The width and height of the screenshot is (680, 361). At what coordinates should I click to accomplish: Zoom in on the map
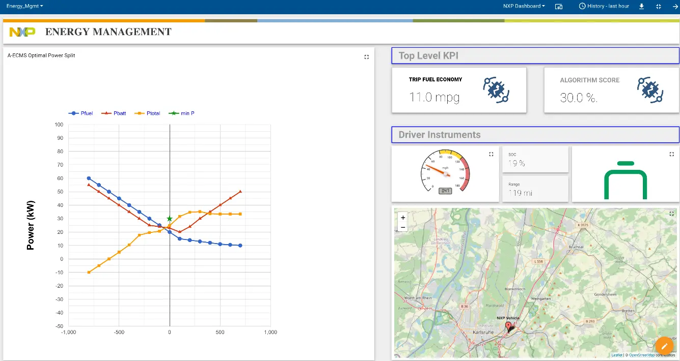403,218
